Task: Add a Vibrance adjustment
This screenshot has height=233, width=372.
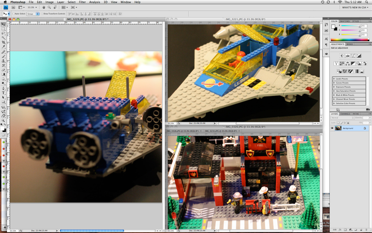Action: tap(336, 63)
